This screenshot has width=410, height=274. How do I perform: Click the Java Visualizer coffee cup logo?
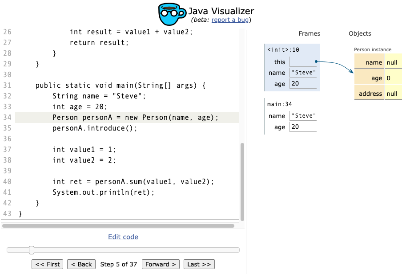(172, 14)
